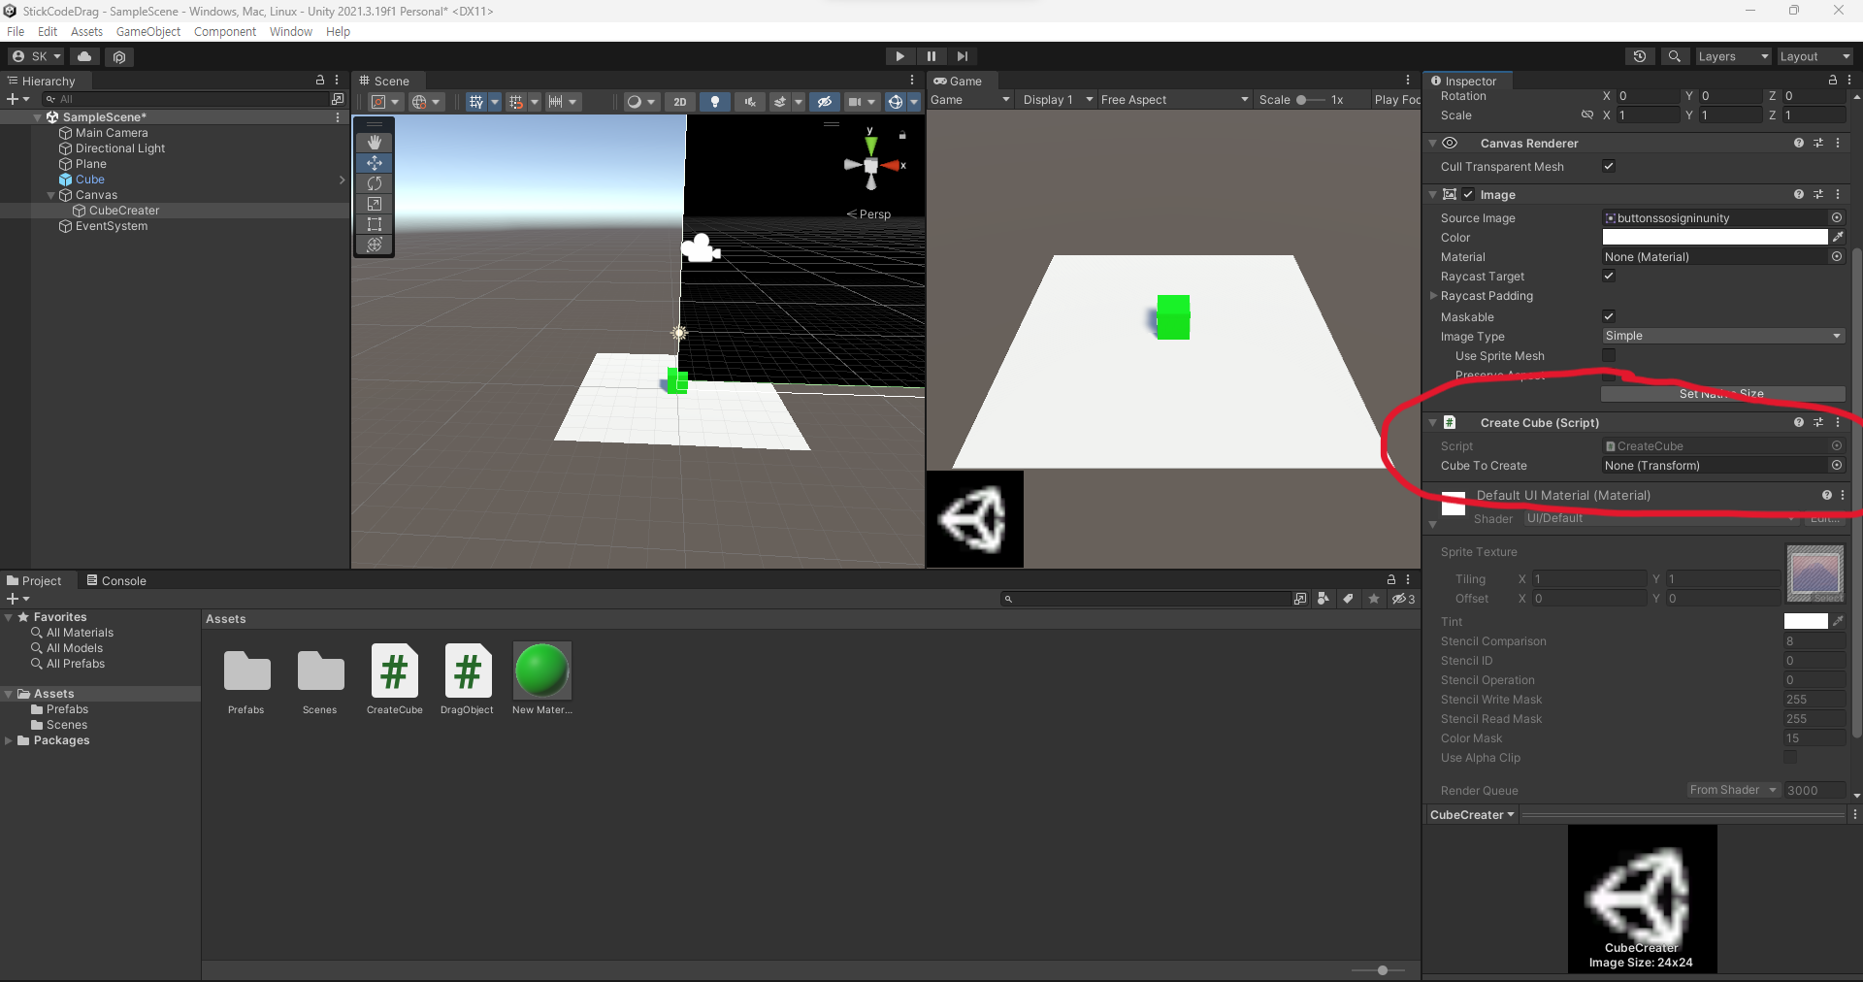Select the DragObject script asset

(468, 679)
